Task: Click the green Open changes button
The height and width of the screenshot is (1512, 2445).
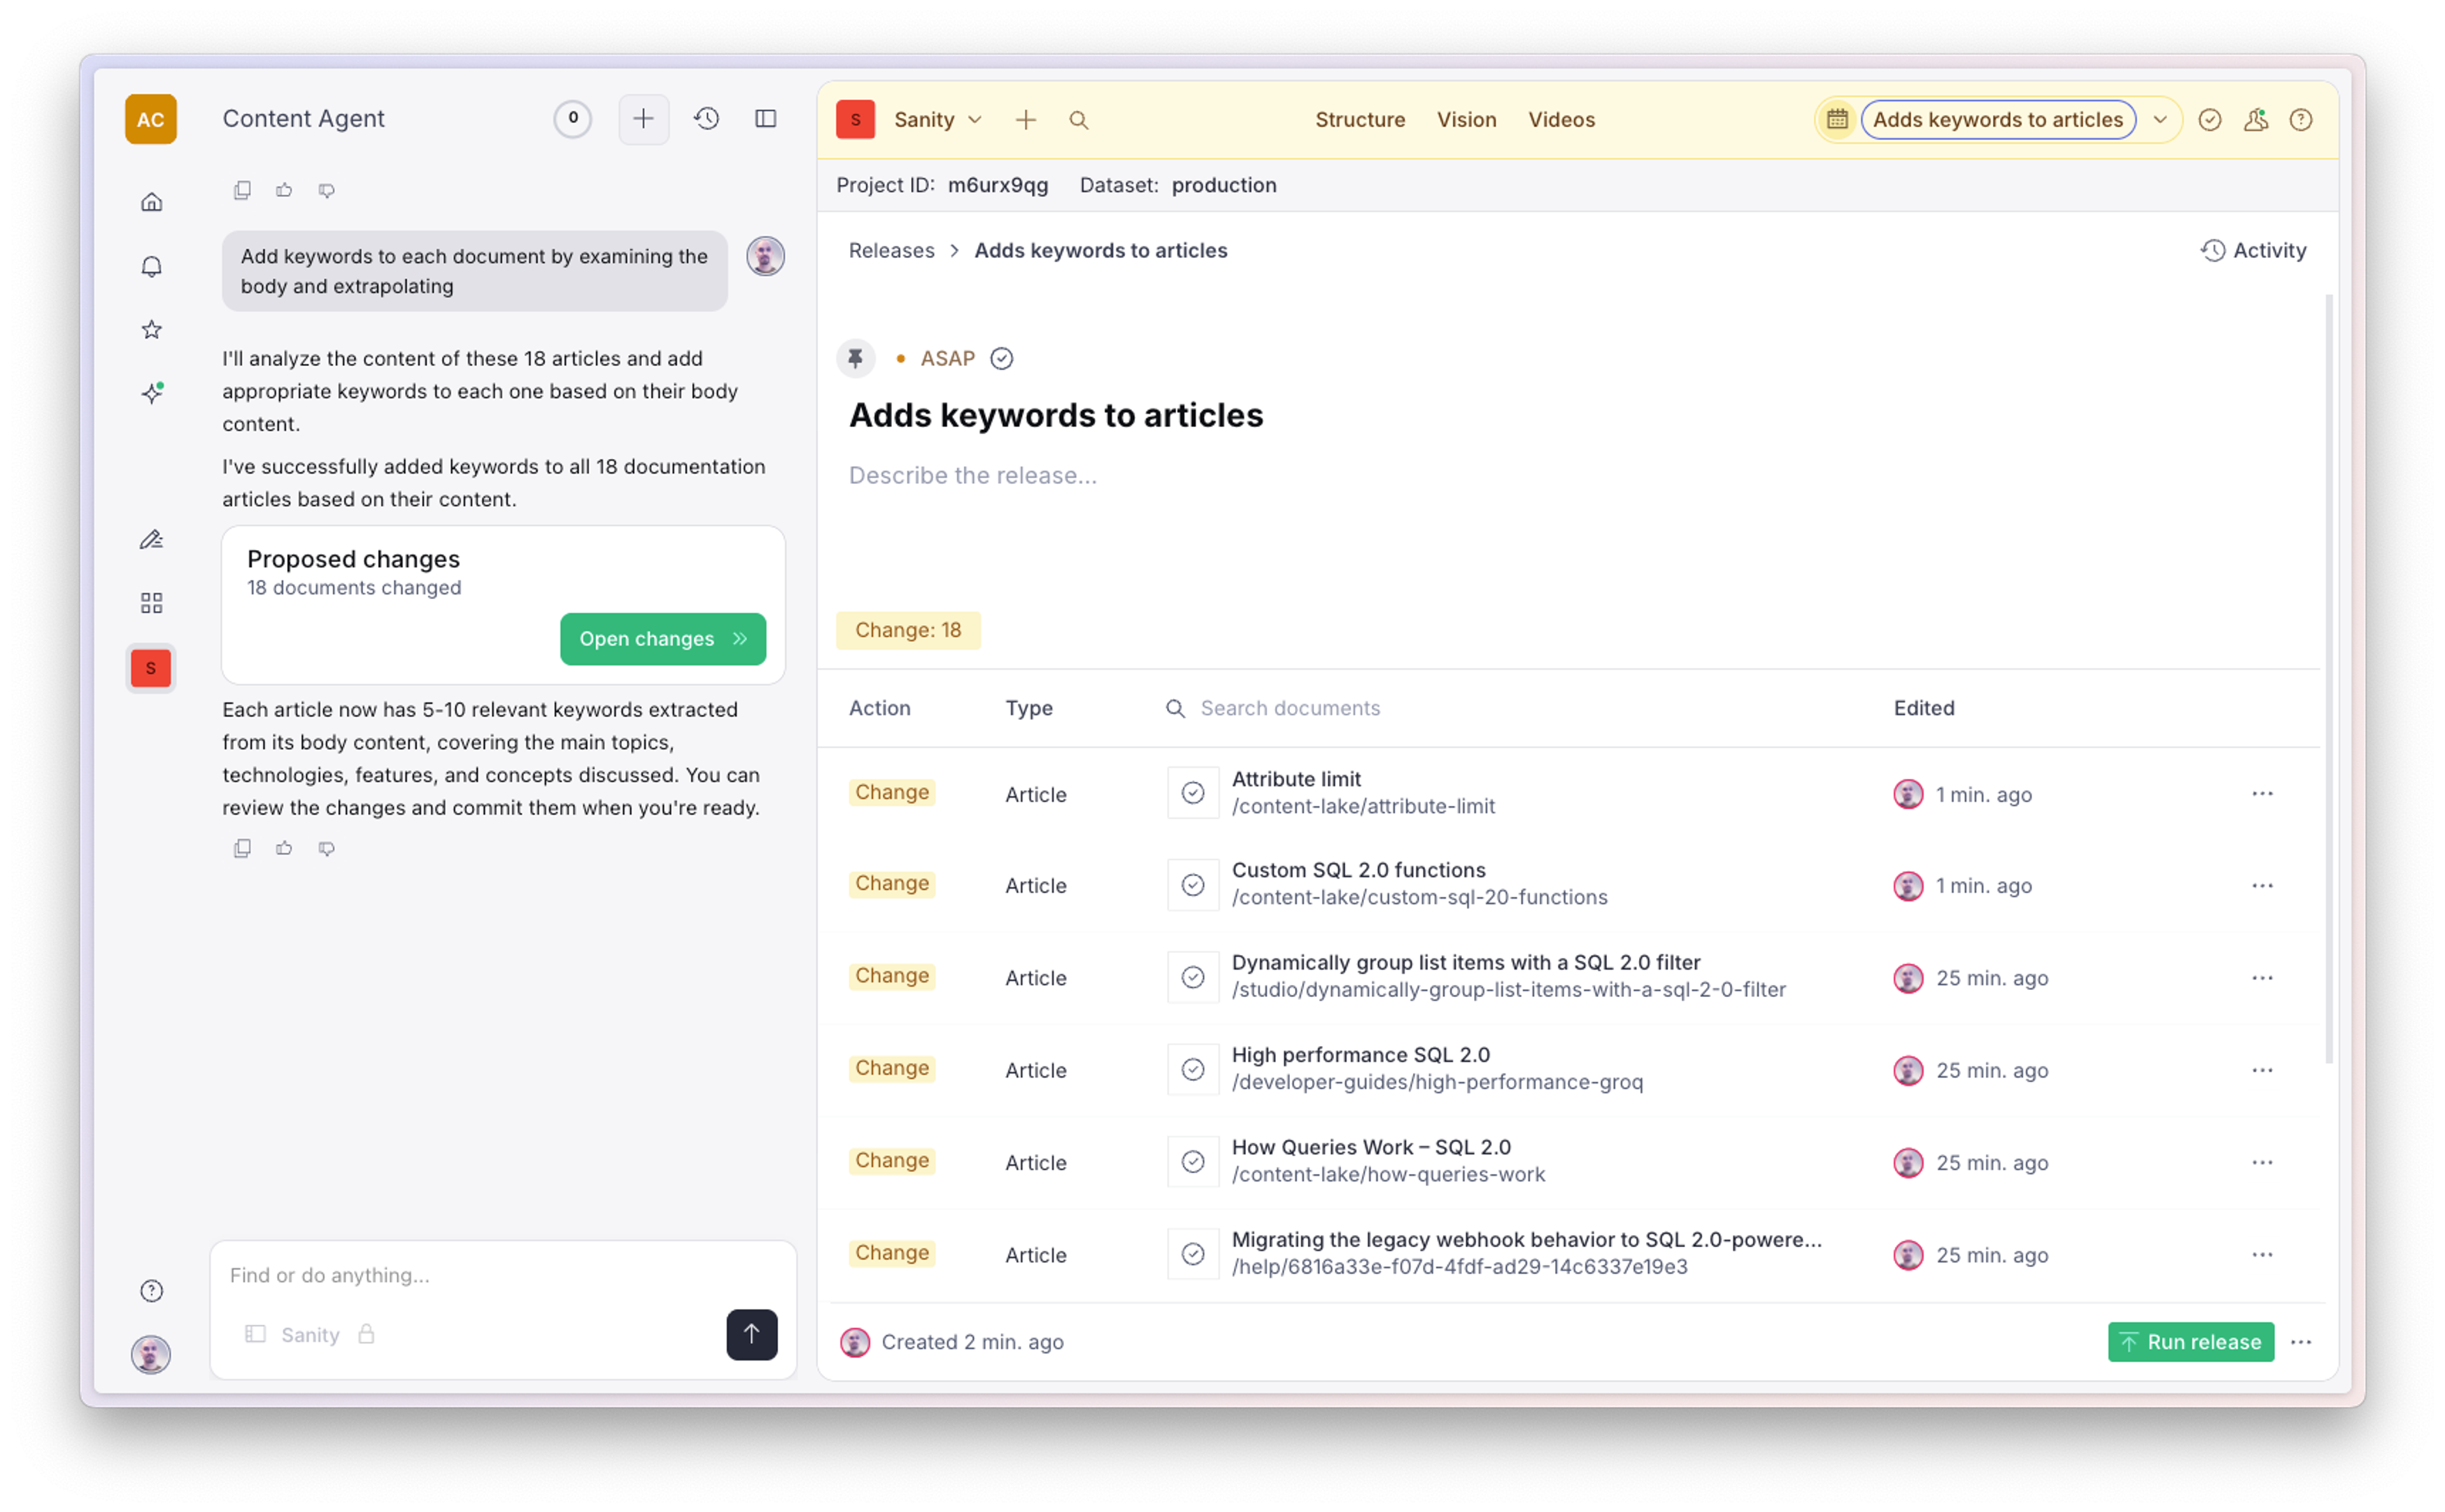Action: pos(662,639)
